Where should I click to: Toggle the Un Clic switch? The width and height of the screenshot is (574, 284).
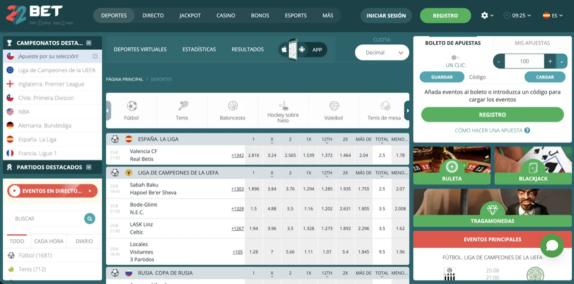click(x=456, y=57)
